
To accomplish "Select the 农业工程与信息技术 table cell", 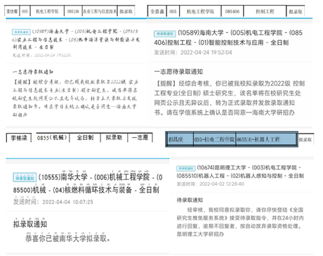I will [100, 11].
